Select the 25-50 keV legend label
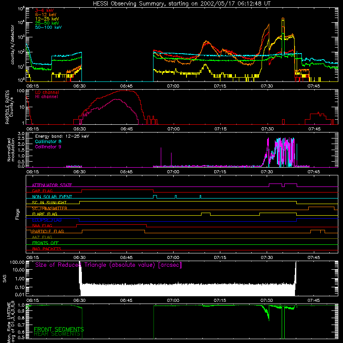This screenshot has width=343, height=343. [x=47, y=23]
